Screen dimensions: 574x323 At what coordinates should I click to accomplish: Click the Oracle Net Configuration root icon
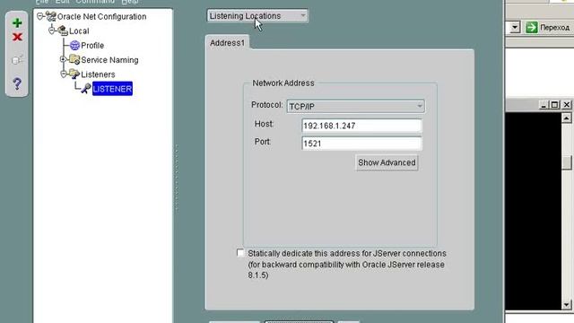51,16
